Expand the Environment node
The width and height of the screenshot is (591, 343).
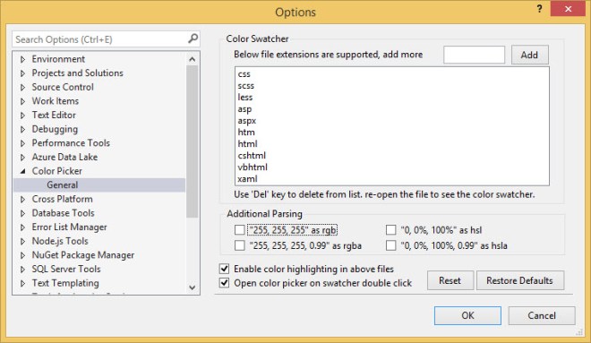pyautogui.click(x=22, y=59)
